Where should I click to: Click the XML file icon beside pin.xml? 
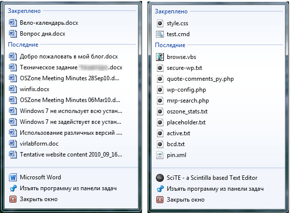pyautogui.click(x=160, y=155)
